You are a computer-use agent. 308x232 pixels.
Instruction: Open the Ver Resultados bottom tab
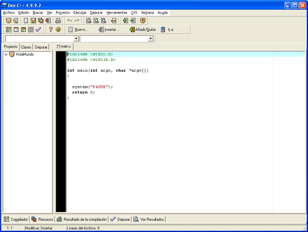tap(149, 219)
